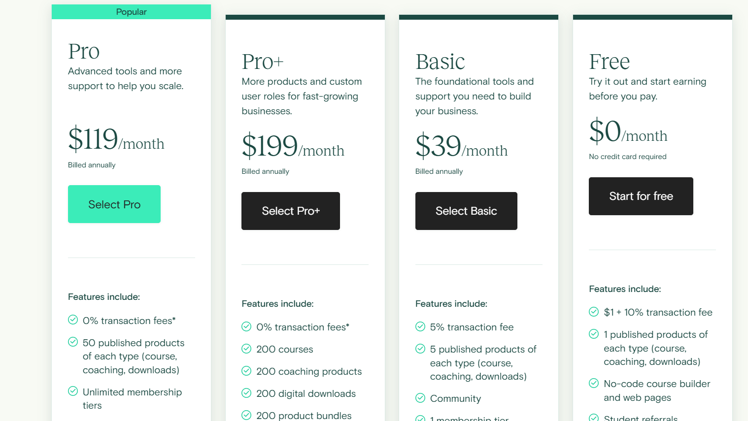
Task: Click checkmark icon beside 200 coaching products
Action: (x=246, y=371)
